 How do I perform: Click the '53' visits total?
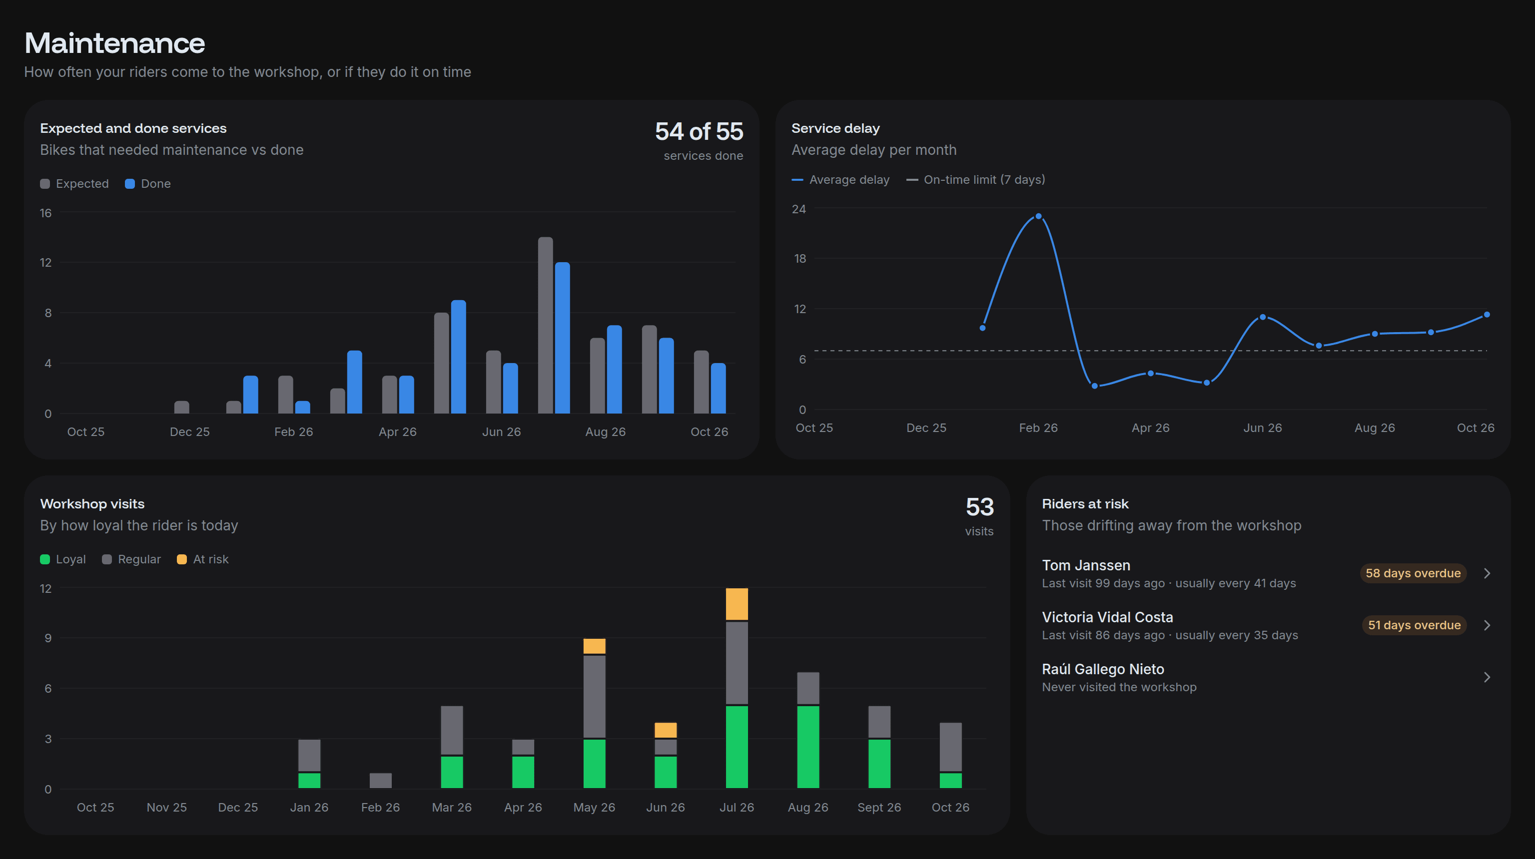[x=980, y=507]
